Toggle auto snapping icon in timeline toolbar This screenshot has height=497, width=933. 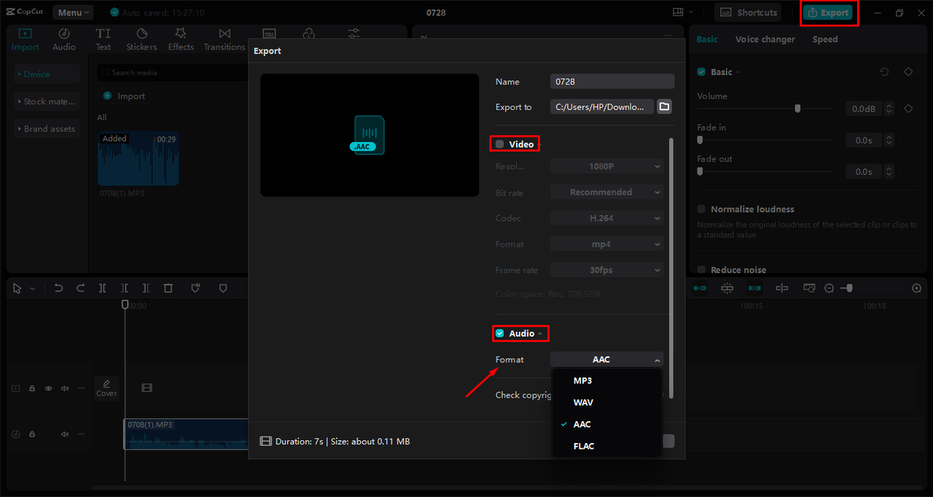pyautogui.click(x=727, y=289)
